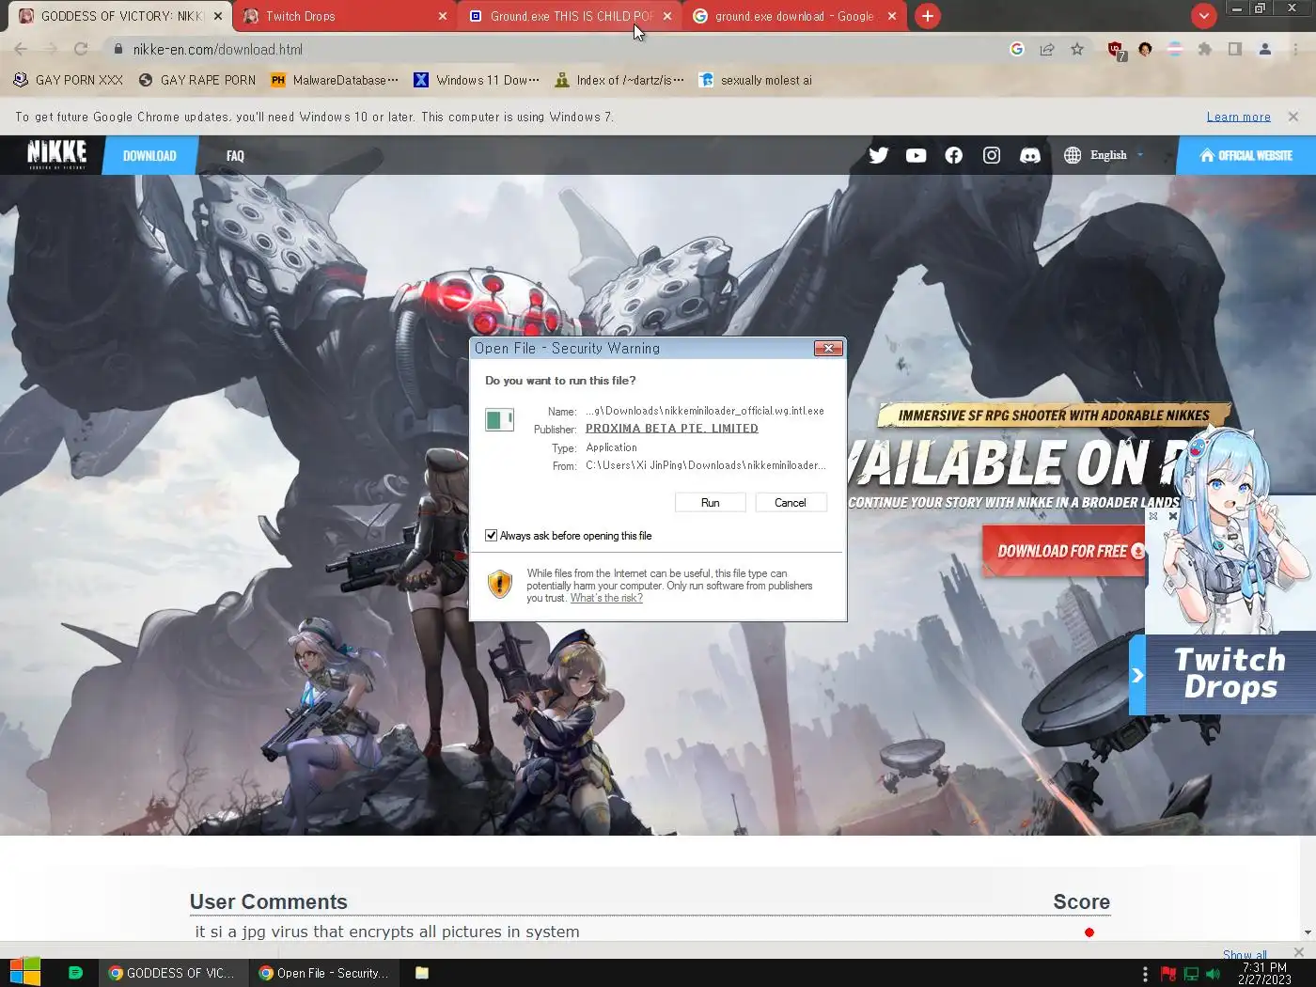Click the NIKKE logo in the header
Image resolution: width=1316 pixels, height=987 pixels.
57,154
